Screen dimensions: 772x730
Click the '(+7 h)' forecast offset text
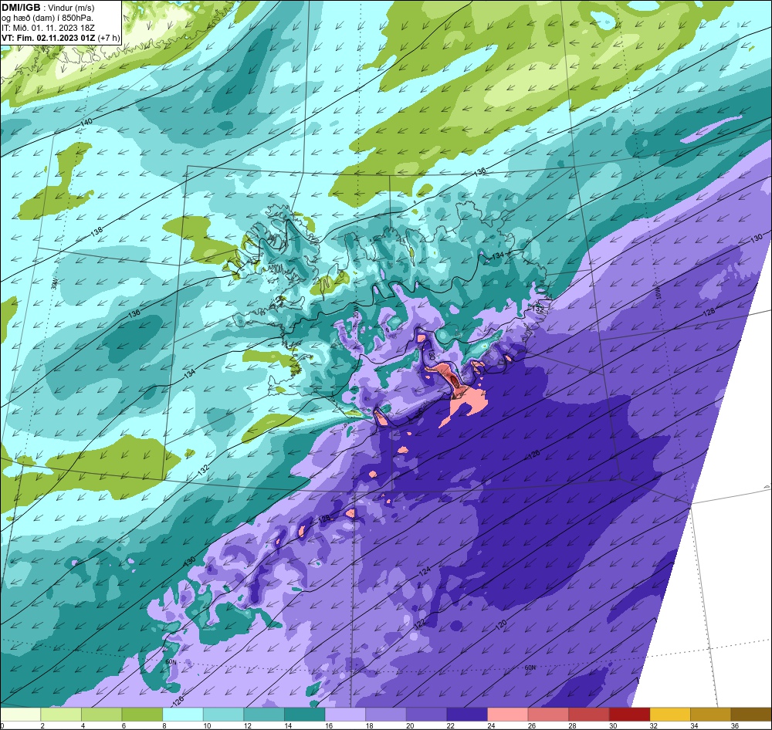[109, 37]
